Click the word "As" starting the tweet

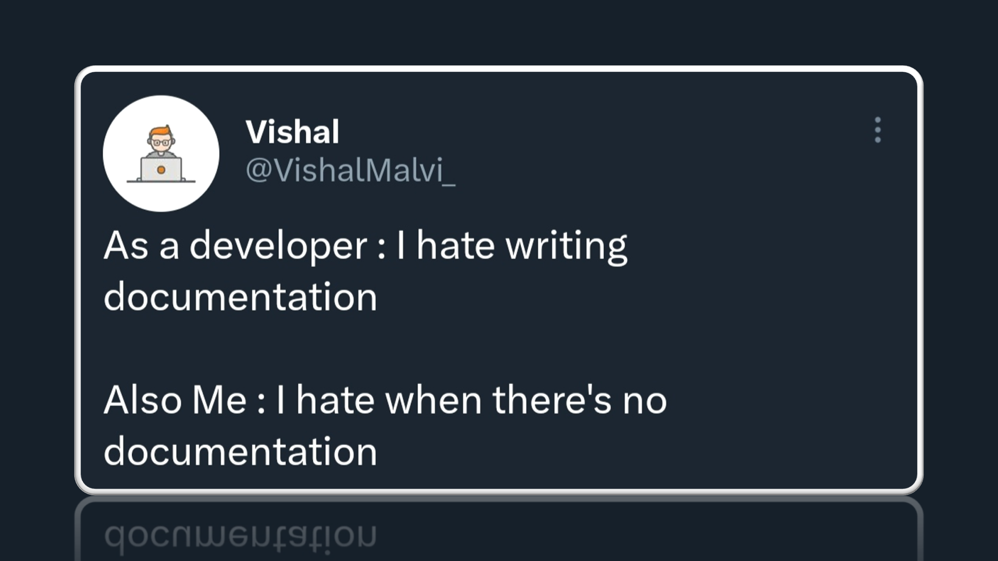[126, 246]
